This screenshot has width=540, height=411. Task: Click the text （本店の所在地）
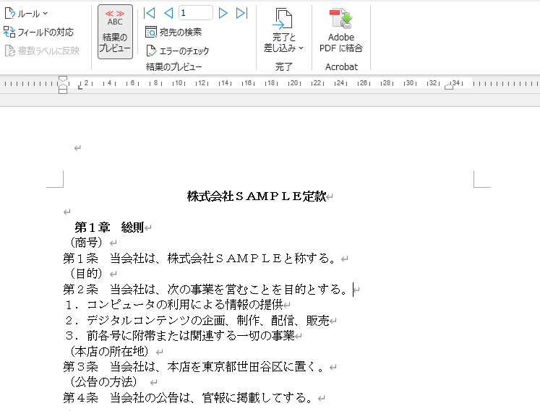(109, 352)
